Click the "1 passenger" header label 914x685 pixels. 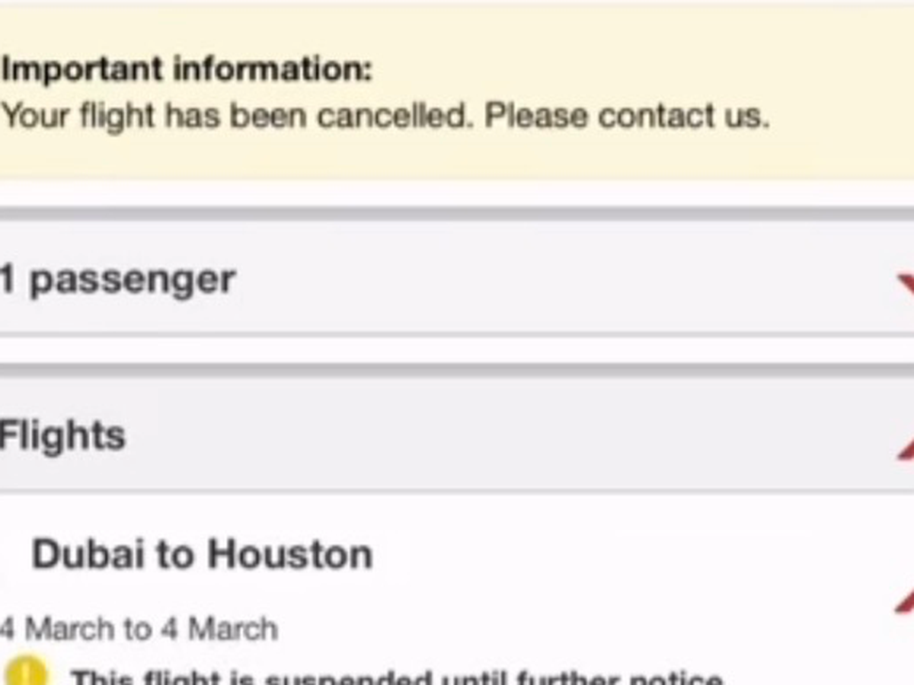pos(117,280)
